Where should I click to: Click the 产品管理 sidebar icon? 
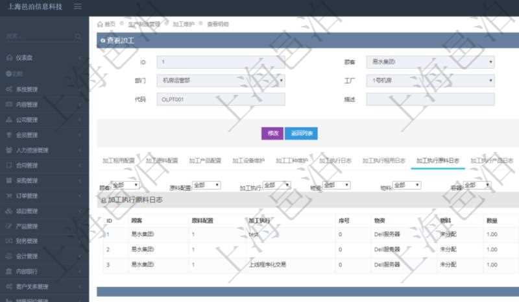coord(9,226)
